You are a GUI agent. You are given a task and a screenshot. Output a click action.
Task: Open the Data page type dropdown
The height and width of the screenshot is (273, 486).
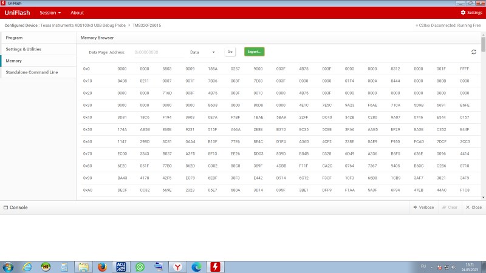[203, 52]
